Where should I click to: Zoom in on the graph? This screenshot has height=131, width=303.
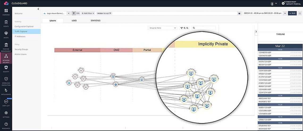tap(184, 28)
